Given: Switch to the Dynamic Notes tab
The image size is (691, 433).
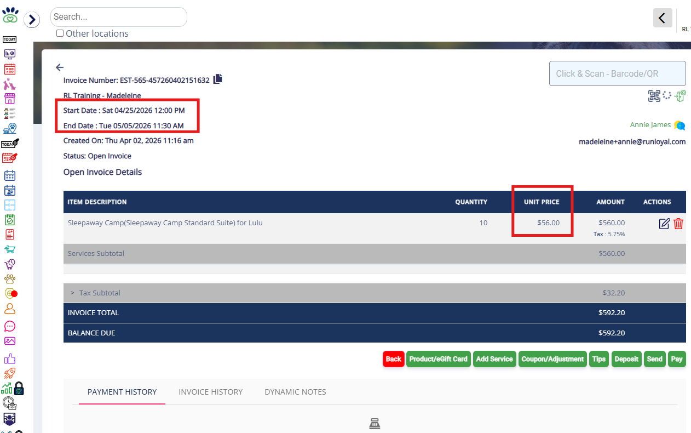Looking at the screenshot, I should [296, 392].
